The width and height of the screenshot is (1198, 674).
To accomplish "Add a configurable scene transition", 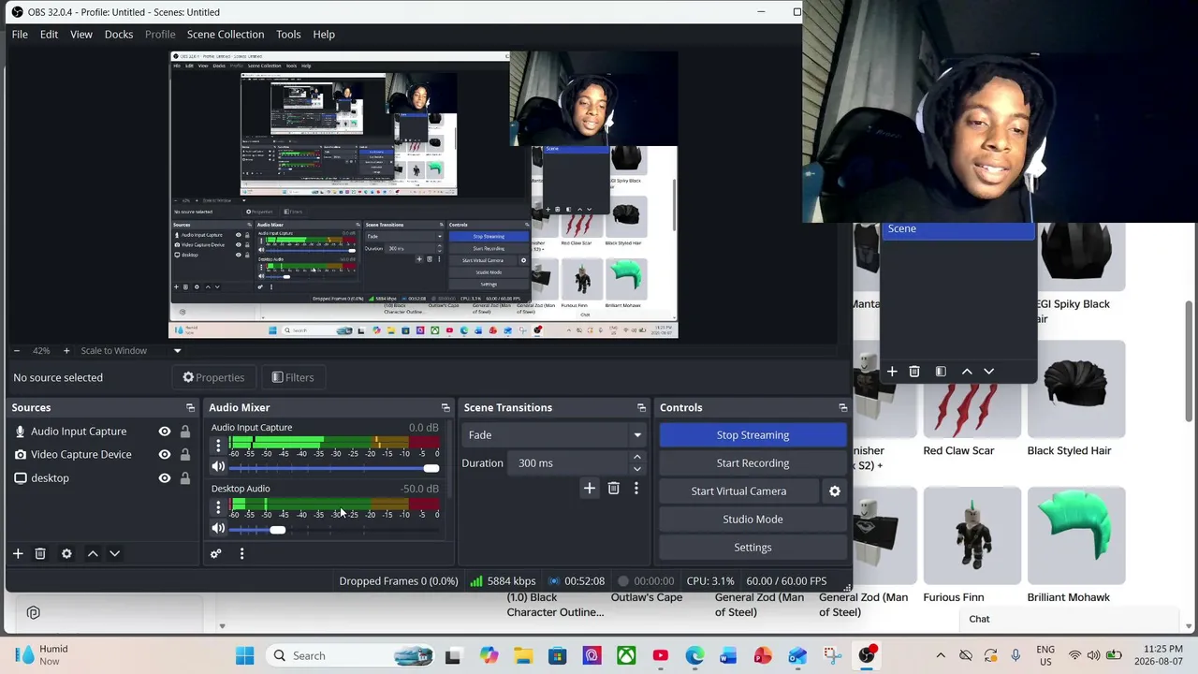I will coord(590,488).
